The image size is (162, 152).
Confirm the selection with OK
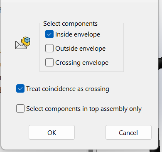[x=52, y=132]
